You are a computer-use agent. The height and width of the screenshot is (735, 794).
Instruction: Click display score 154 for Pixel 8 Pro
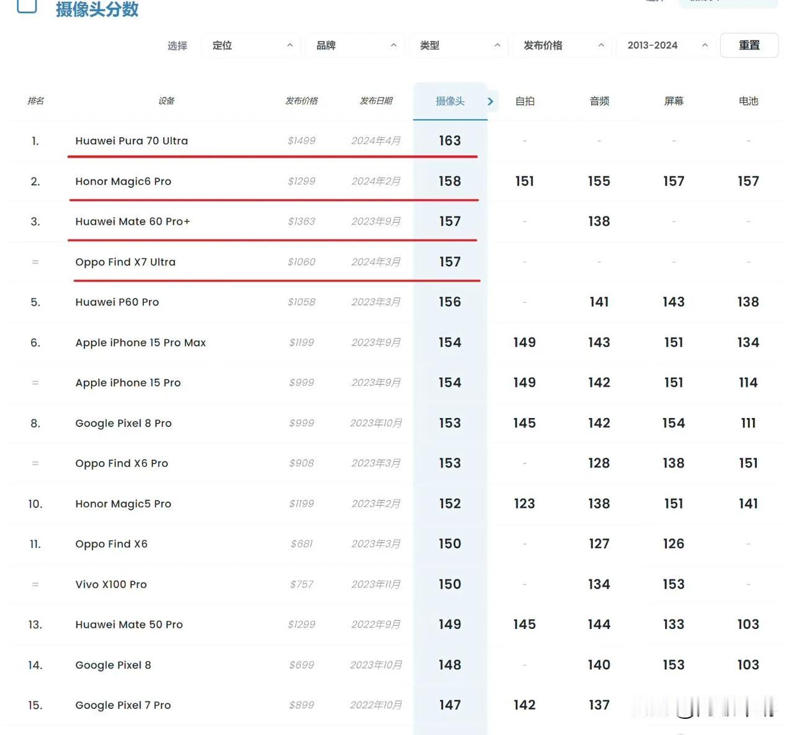674,423
